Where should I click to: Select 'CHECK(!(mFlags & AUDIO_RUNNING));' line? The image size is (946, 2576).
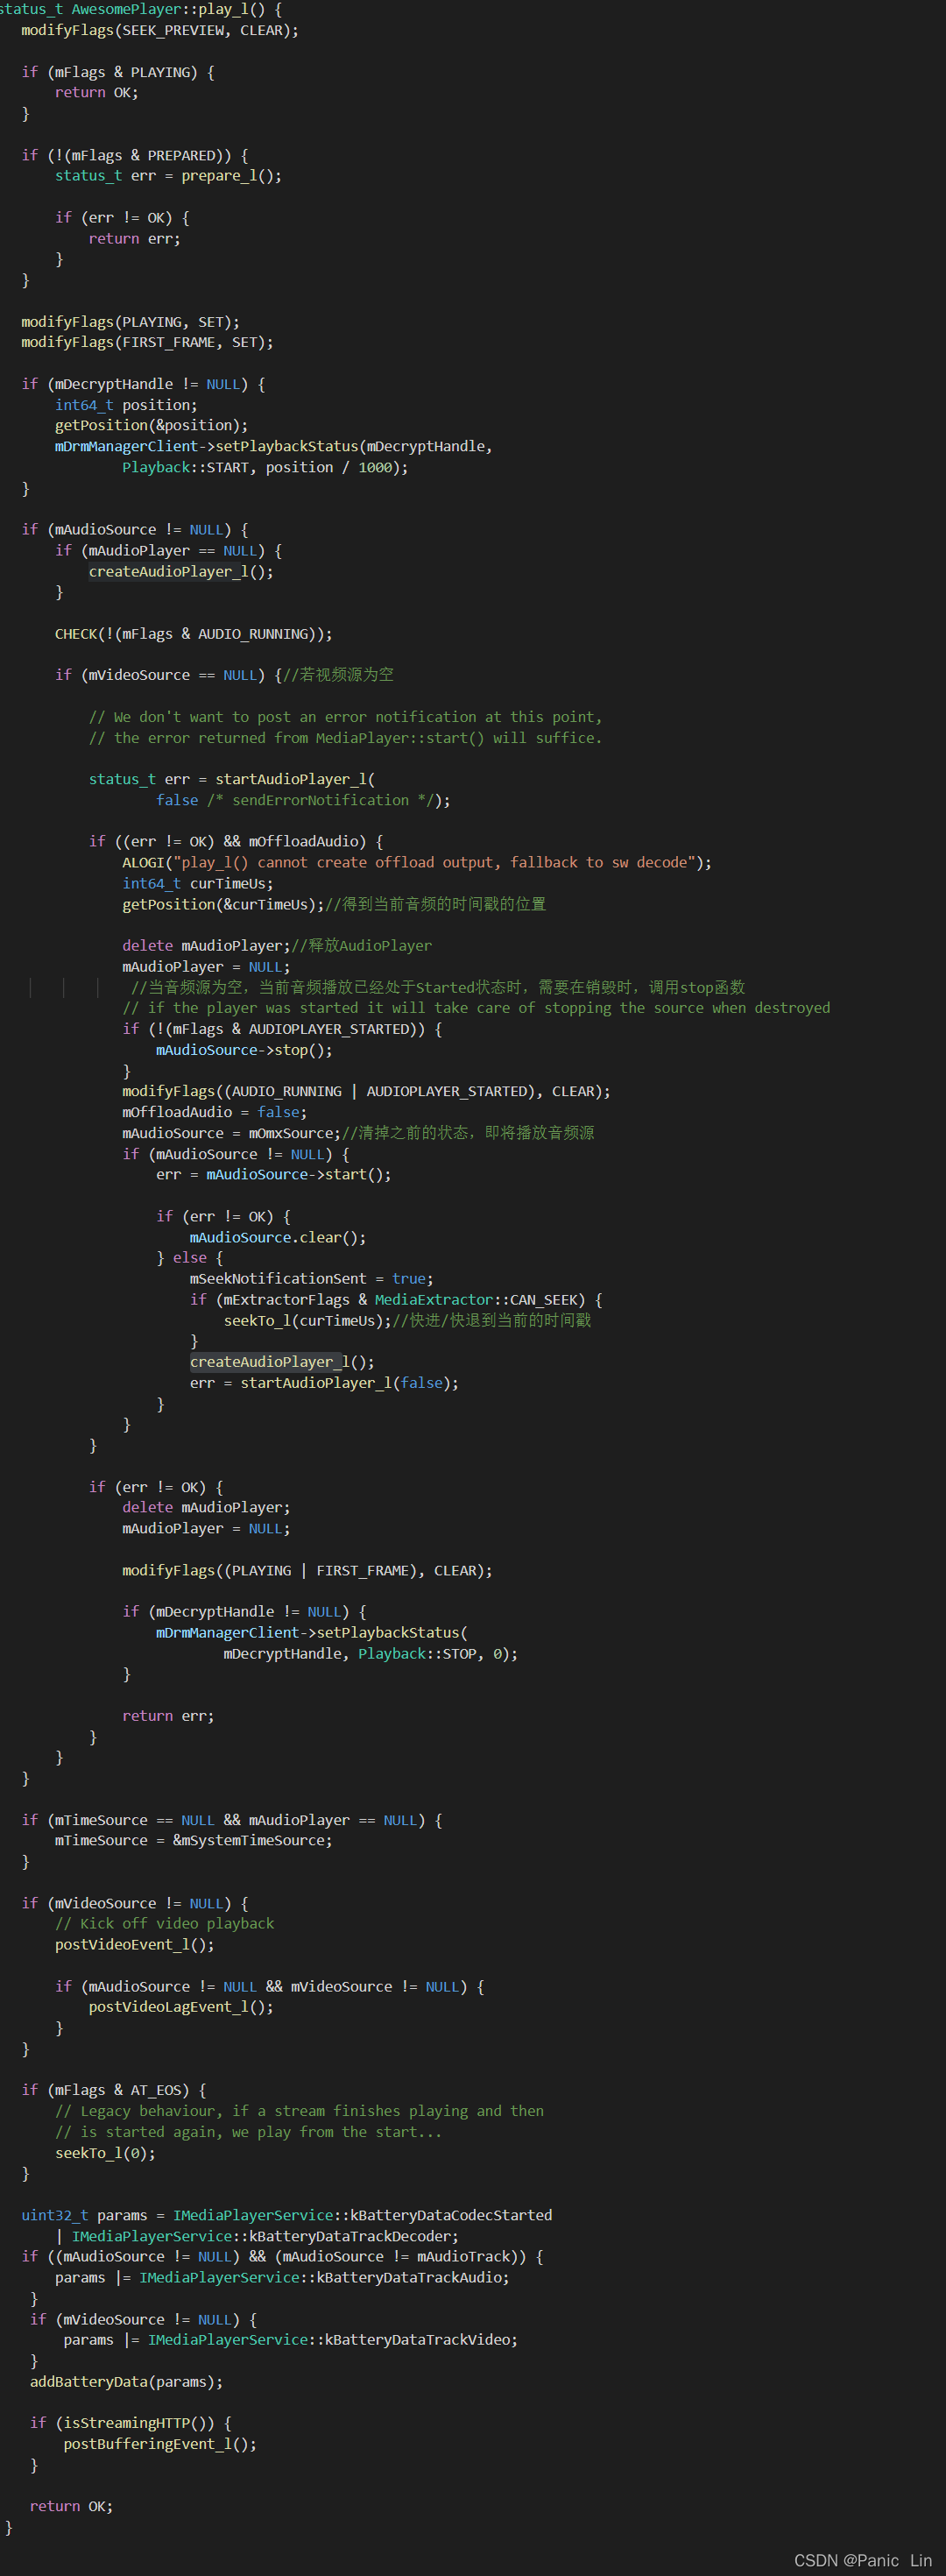click(194, 634)
